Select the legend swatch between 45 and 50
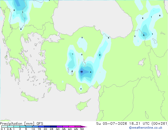Screen dimensions: 168x130 [78, 127]
